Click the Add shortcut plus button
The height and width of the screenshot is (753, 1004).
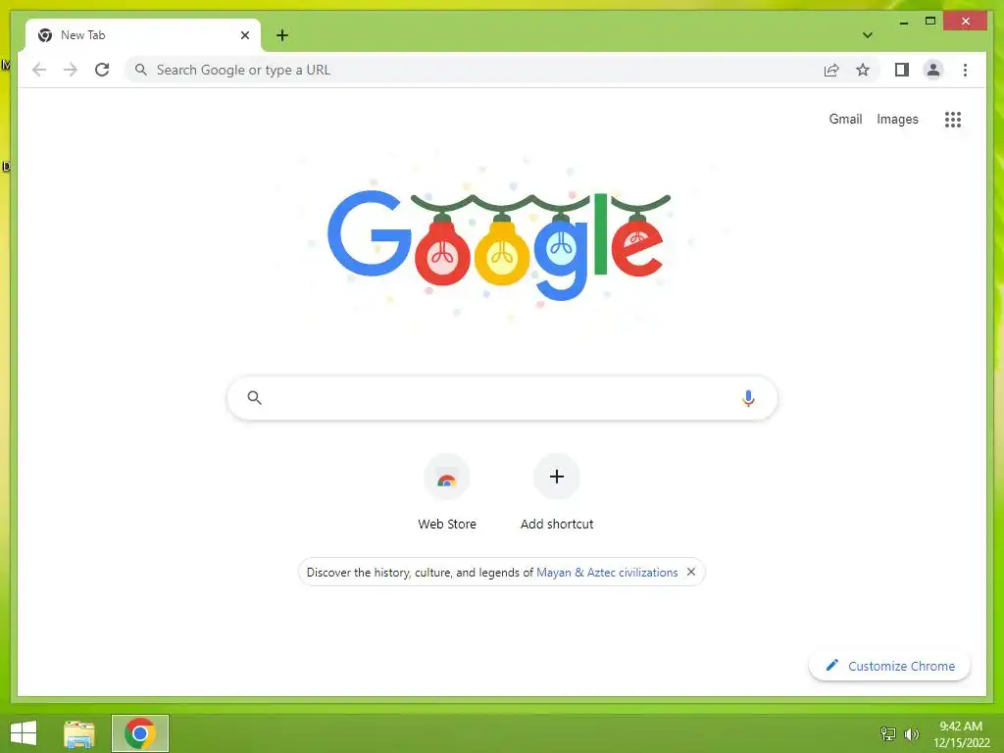[557, 492]
